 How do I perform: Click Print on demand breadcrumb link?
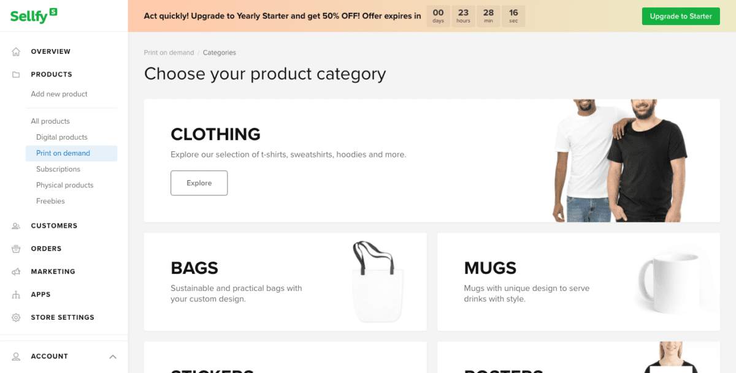tap(169, 53)
